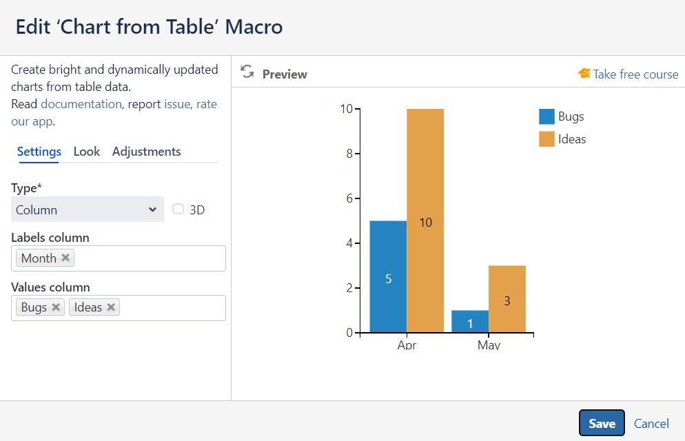Click the refresh preview icon
Viewport: 685px width, 441px height.
pos(247,72)
